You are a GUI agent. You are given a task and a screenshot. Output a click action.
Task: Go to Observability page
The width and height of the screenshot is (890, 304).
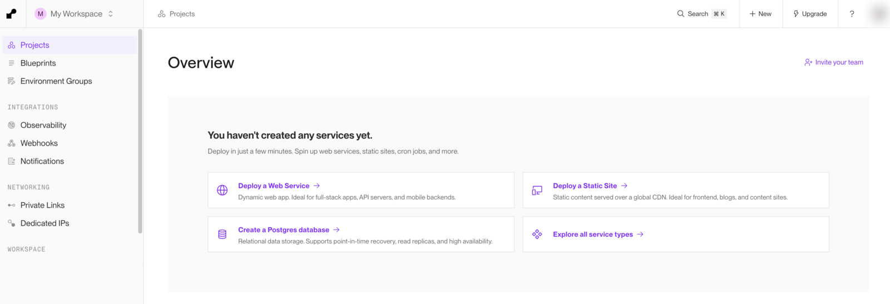click(x=70, y=125)
